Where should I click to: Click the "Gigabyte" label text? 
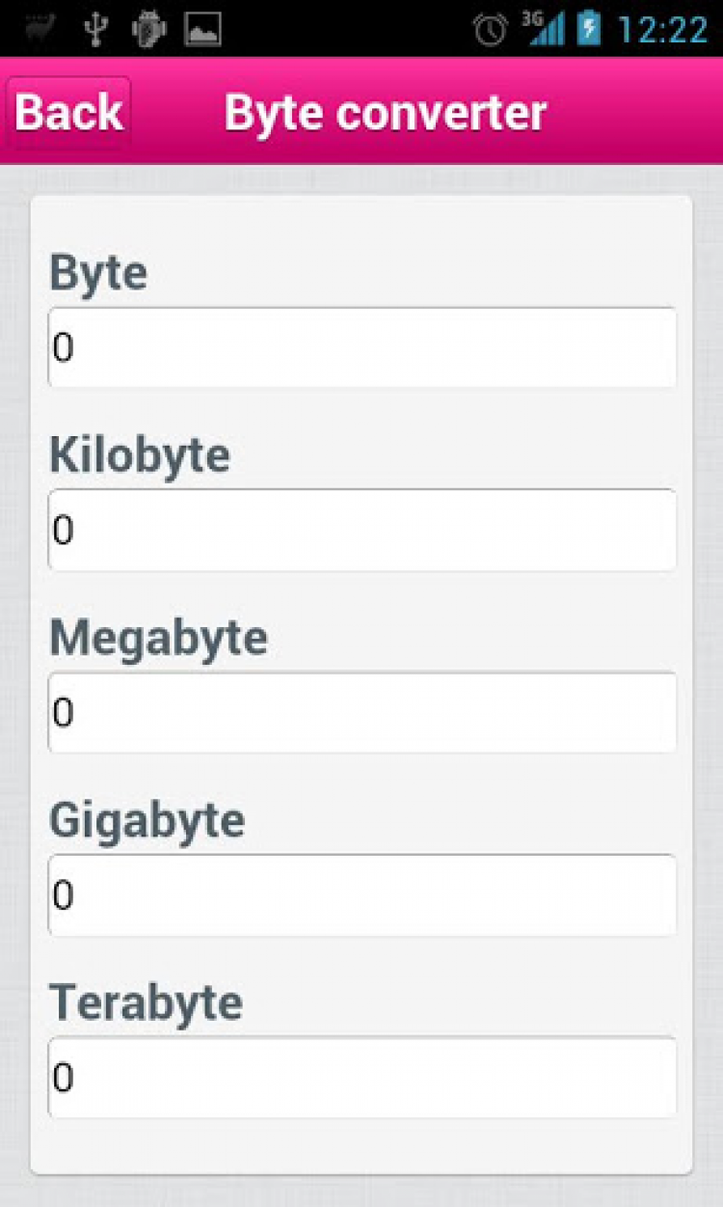pos(147,820)
